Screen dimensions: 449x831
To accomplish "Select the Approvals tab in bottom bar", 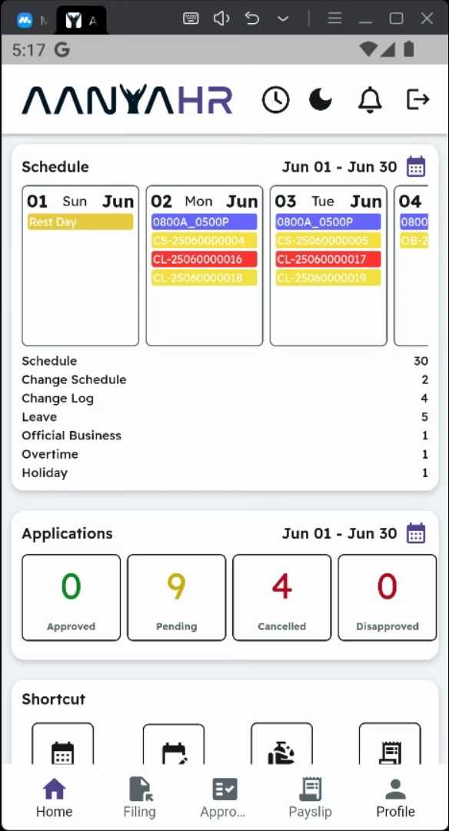I will click(x=223, y=798).
